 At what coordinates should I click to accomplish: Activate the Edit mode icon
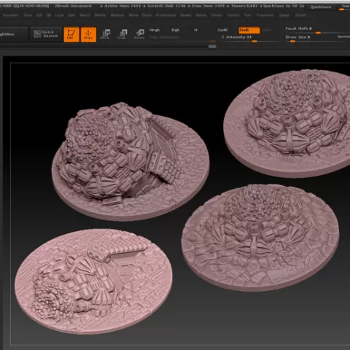click(x=71, y=34)
